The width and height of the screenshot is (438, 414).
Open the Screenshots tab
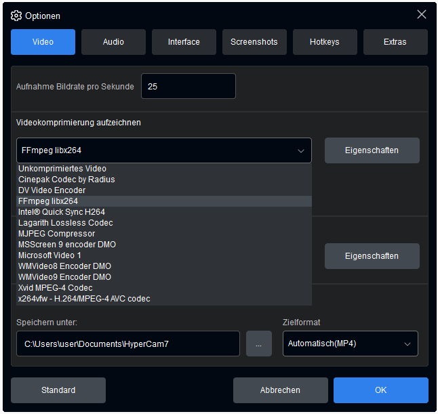(254, 42)
